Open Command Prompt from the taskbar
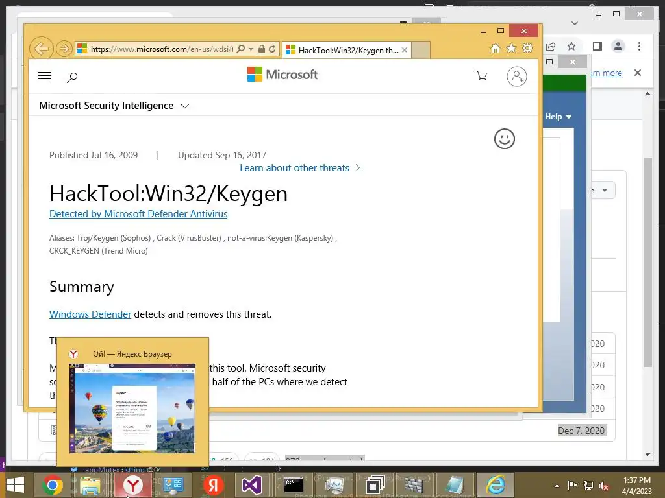Viewport: 665px width, 498px height. (x=294, y=485)
